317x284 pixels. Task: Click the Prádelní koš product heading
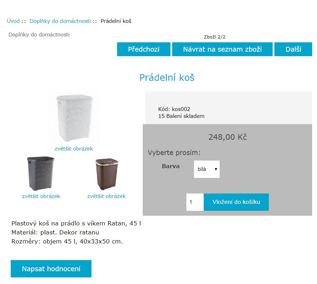click(167, 78)
